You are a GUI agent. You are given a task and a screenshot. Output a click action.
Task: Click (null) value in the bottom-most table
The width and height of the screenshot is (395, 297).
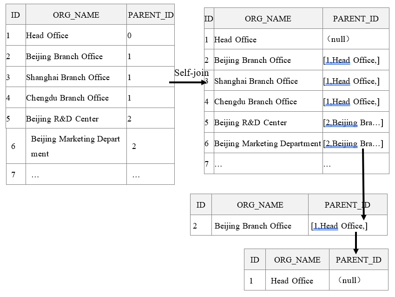pyautogui.click(x=350, y=280)
